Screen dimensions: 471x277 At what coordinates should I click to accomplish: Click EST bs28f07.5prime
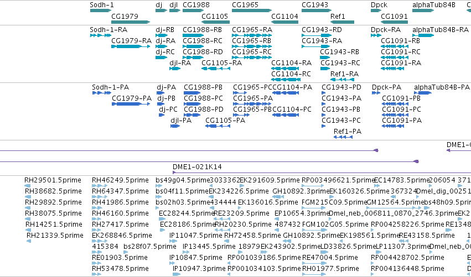pyautogui.click(x=150, y=247)
